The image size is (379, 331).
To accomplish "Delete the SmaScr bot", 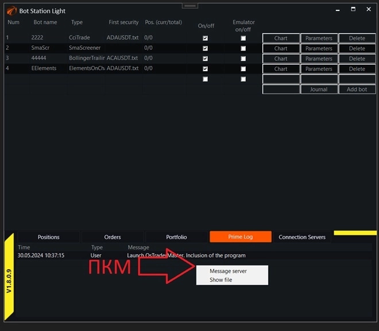I will [x=357, y=48].
